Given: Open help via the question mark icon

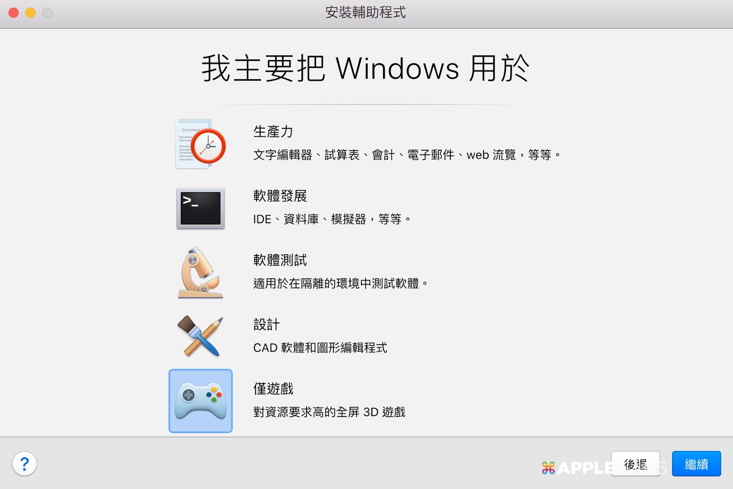Looking at the screenshot, I should 25,464.
